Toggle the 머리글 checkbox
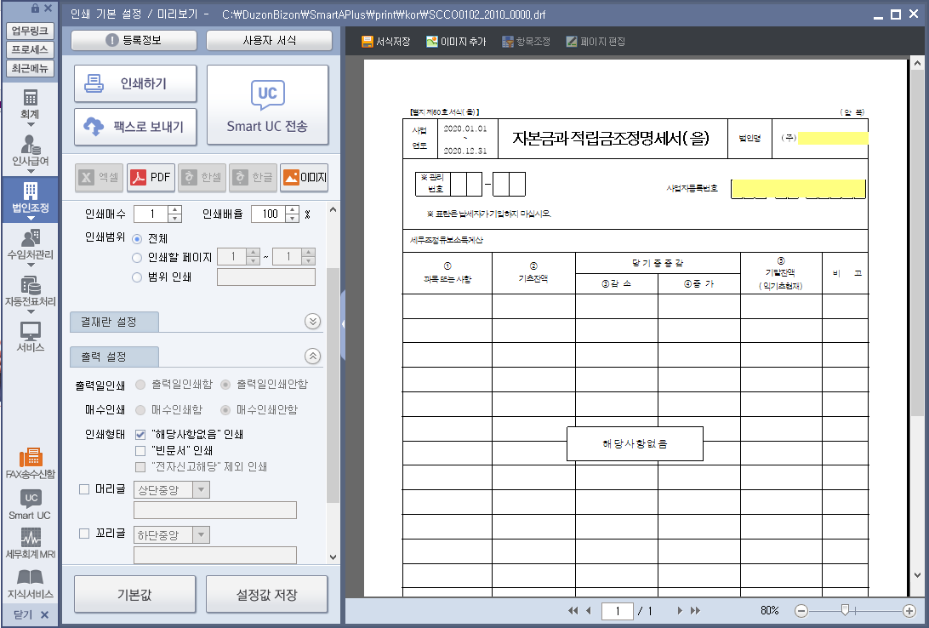Image resolution: width=929 pixels, height=628 pixels. [x=83, y=489]
